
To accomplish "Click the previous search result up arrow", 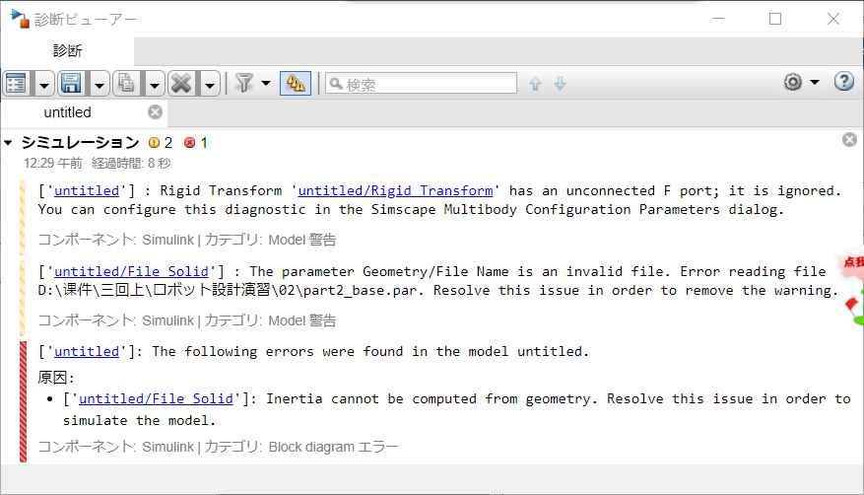I will pyautogui.click(x=535, y=84).
